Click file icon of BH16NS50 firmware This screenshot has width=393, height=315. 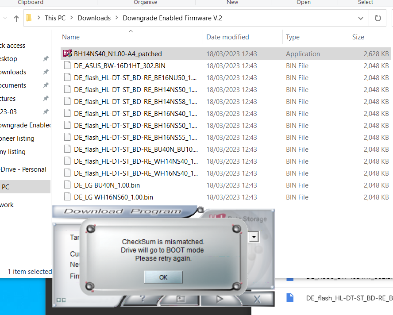[67, 125]
